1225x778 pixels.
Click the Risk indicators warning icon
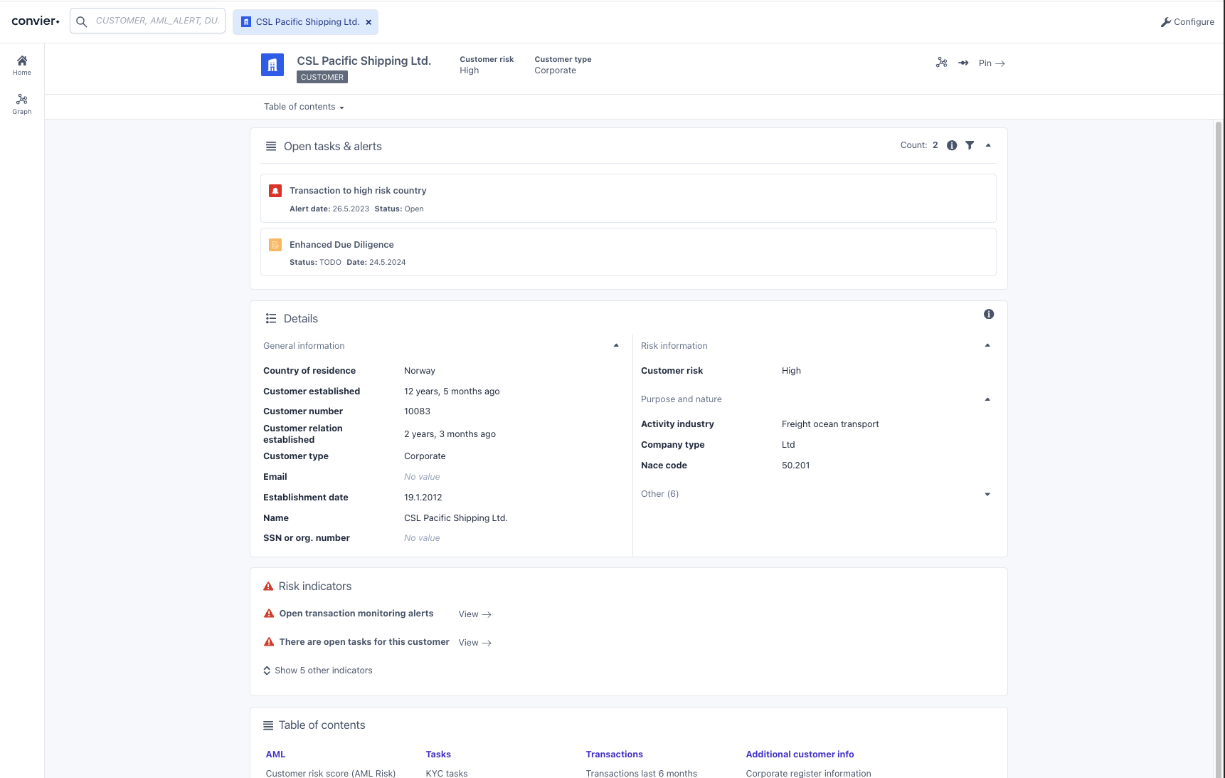point(268,587)
